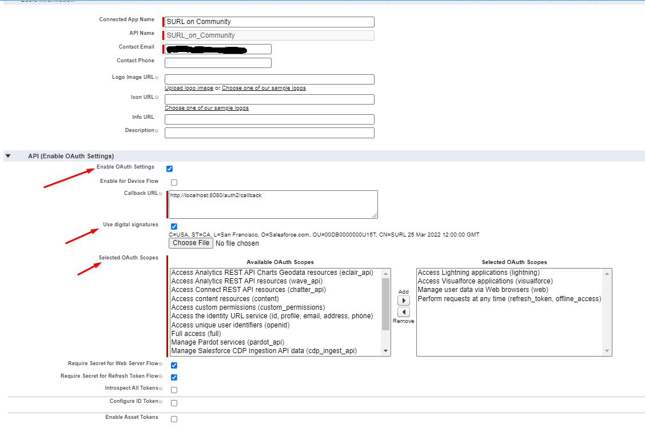Open the Upload logo image link
This screenshot has height=428, width=645.
click(x=189, y=88)
